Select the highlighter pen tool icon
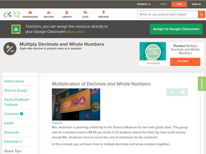Viewport: 206px width, 154px height. click(x=172, y=92)
